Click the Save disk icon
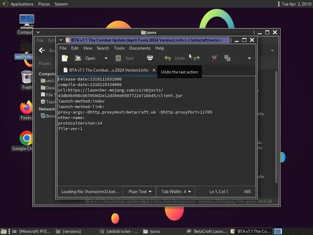 (x=118, y=58)
